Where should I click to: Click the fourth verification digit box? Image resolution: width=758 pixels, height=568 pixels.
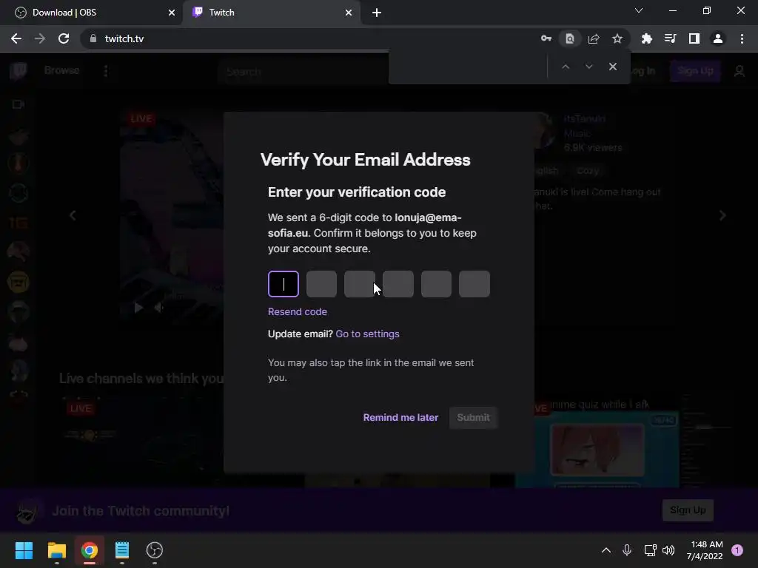pyautogui.click(x=398, y=284)
